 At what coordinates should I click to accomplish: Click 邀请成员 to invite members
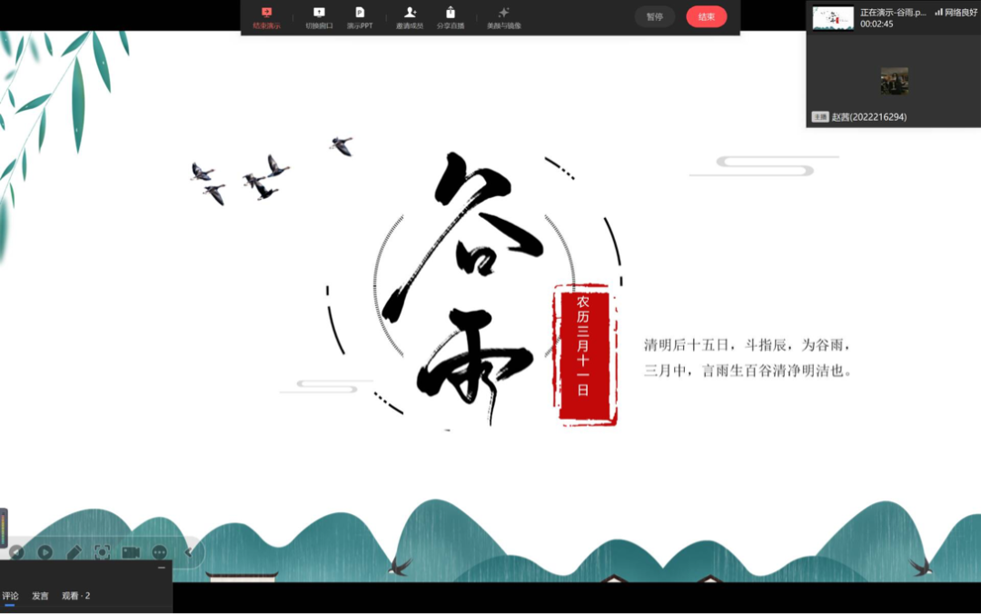[410, 17]
